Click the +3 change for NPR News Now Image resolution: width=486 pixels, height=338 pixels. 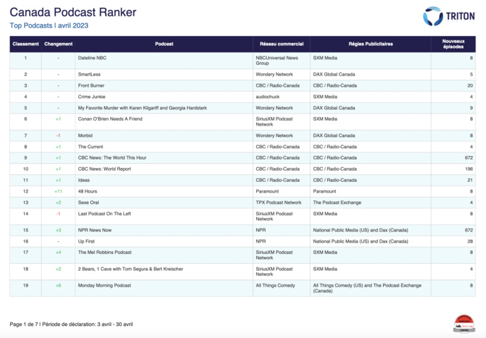[x=59, y=230]
